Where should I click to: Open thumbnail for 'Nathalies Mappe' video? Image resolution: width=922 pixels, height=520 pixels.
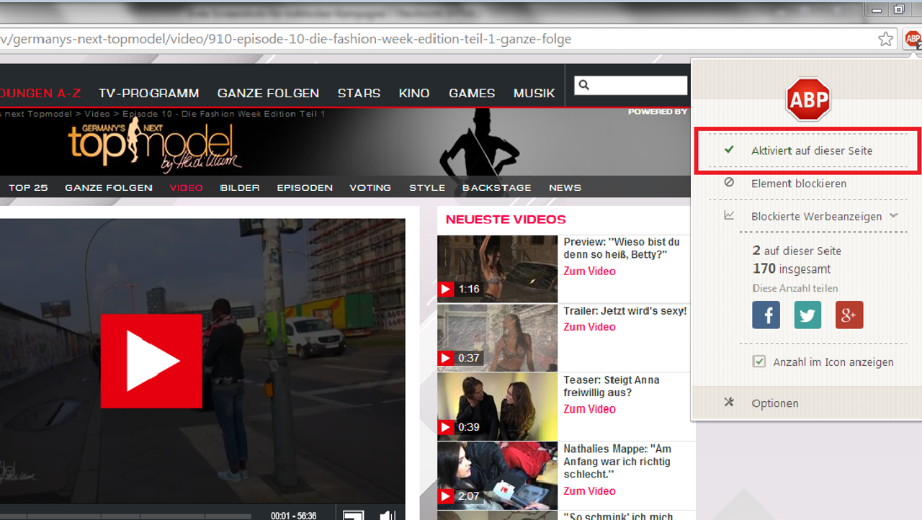(x=497, y=475)
